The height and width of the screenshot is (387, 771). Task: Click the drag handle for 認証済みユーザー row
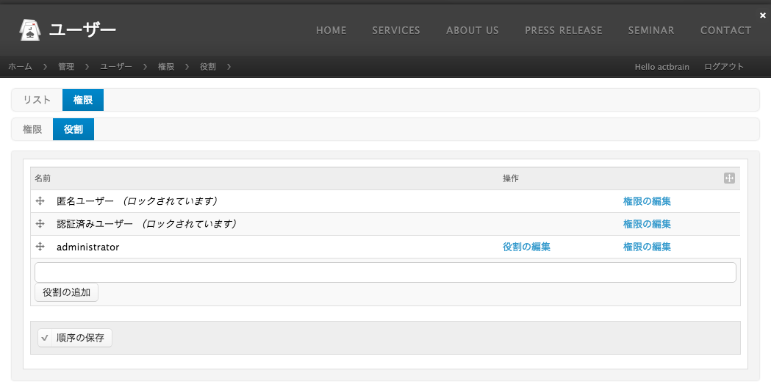coord(40,223)
